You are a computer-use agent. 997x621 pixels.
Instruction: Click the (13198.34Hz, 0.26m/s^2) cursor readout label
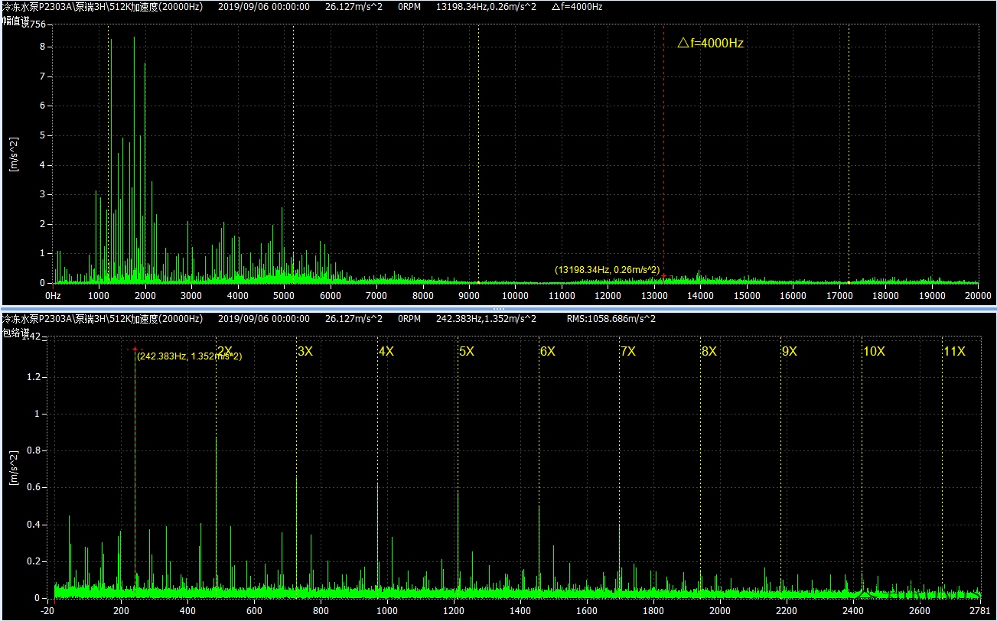(607, 270)
